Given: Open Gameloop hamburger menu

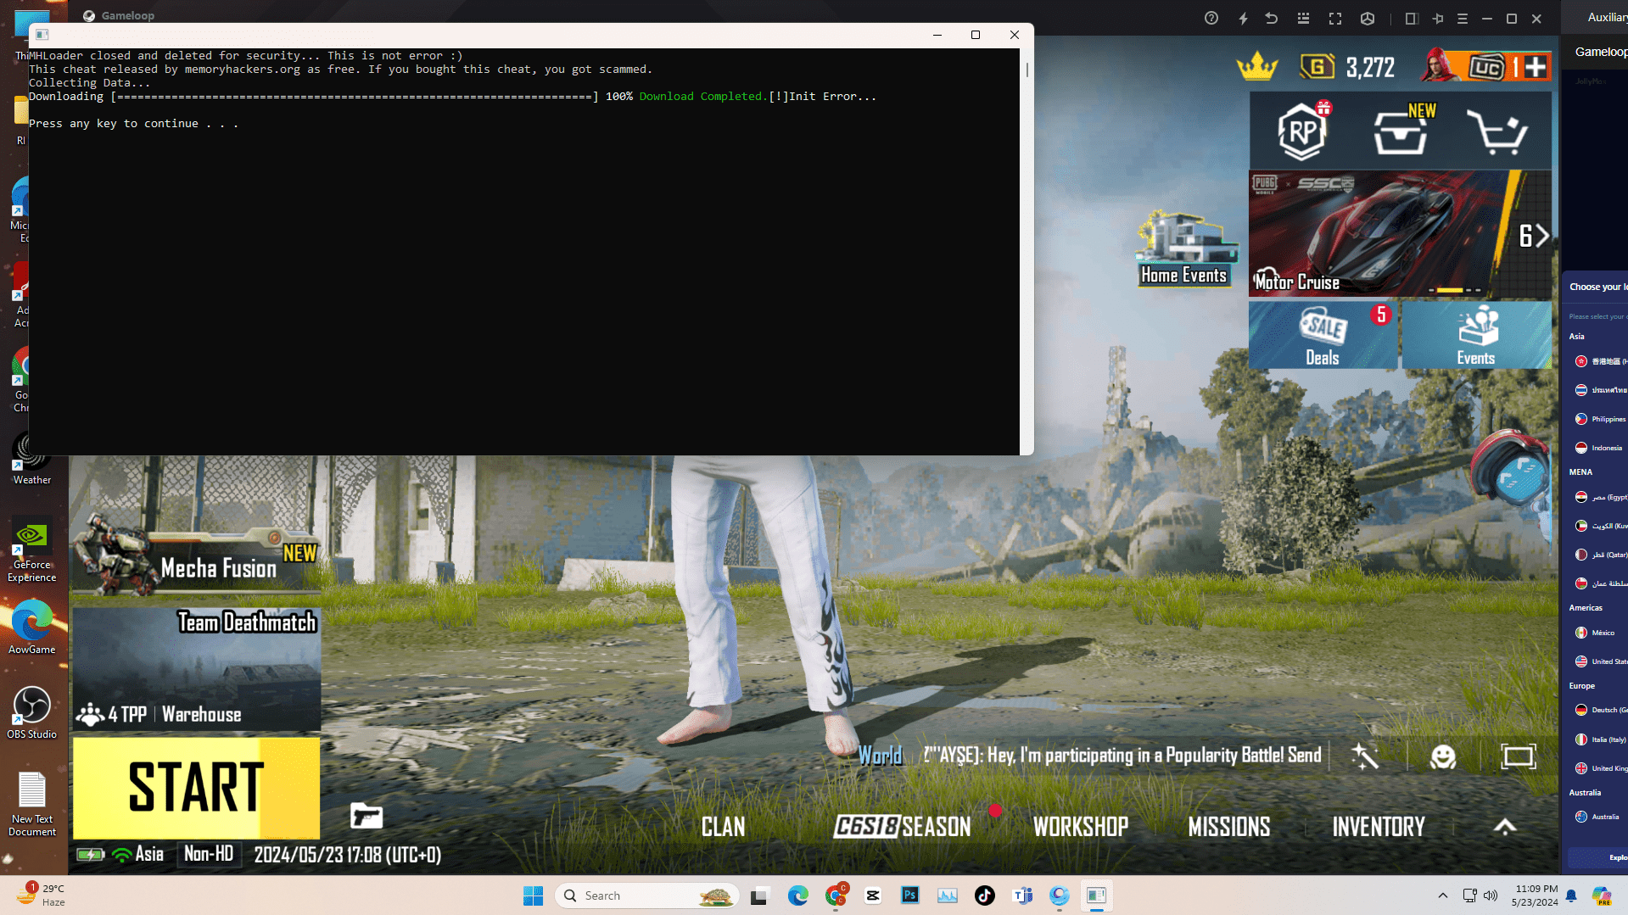Looking at the screenshot, I should (x=1463, y=18).
